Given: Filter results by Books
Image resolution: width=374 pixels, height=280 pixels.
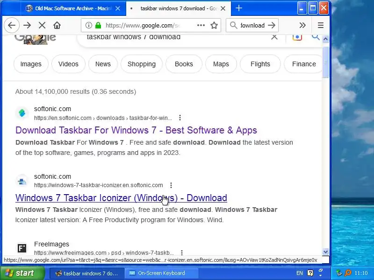Looking at the screenshot, I should point(184,64).
